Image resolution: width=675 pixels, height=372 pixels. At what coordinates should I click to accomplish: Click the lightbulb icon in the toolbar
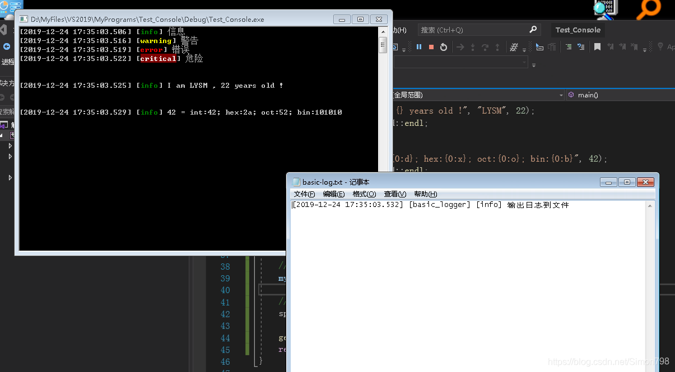click(x=660, y=47)
